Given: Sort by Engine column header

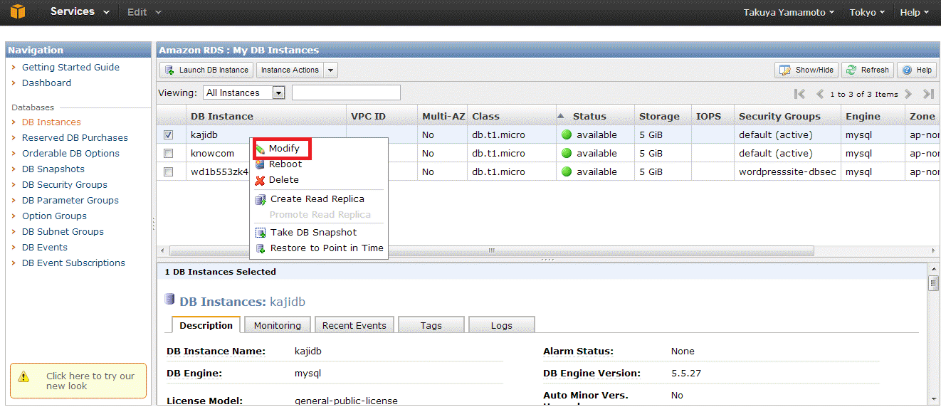Looking at the screenshot, I should (x=873, y=116).
